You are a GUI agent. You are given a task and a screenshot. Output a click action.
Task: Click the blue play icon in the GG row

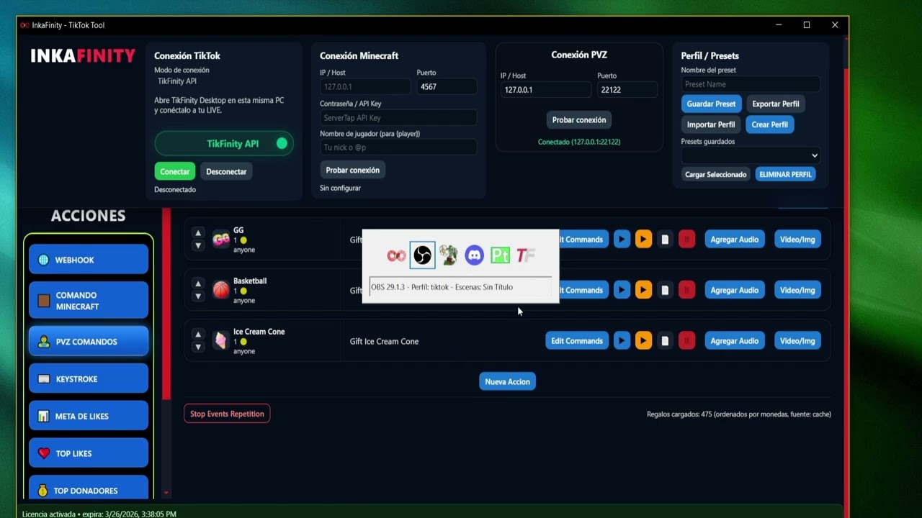point(622,240)
